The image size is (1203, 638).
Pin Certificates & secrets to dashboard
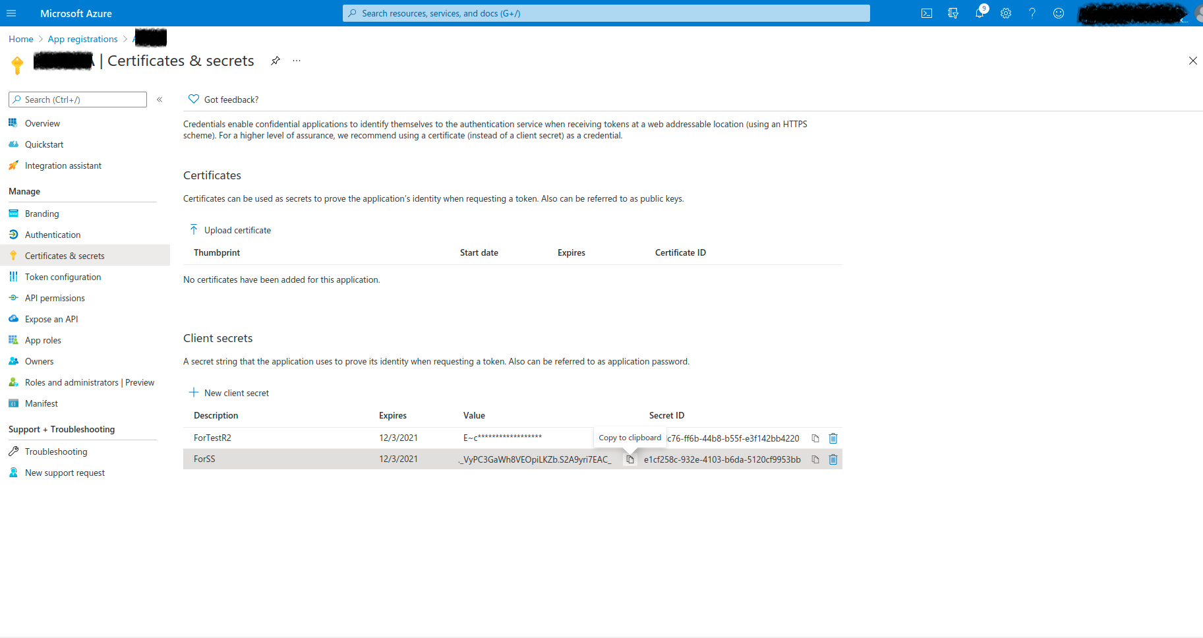pos(275,60)
